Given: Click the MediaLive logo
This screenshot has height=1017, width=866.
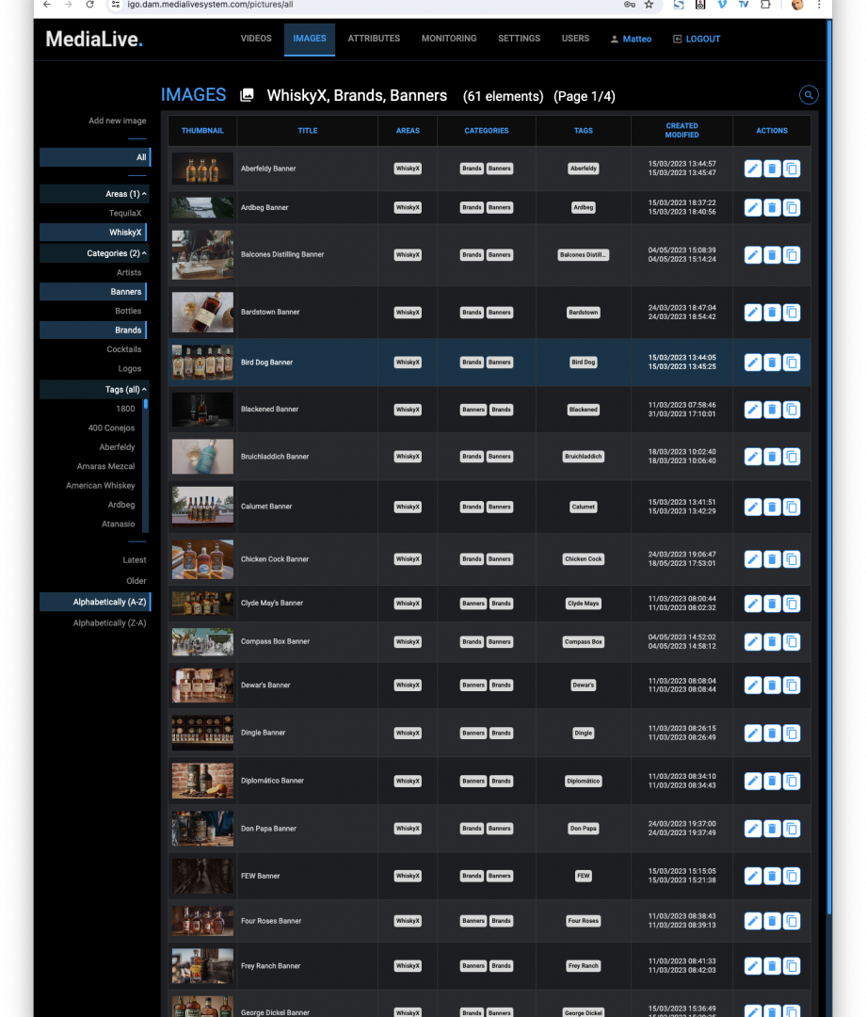Looking at the screenshot, I should click(94, 40).
